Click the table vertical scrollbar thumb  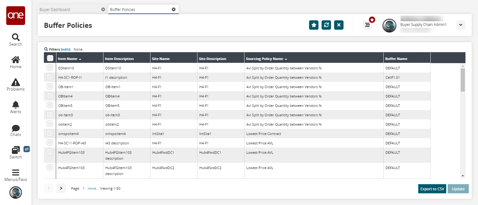click(463, 80)
